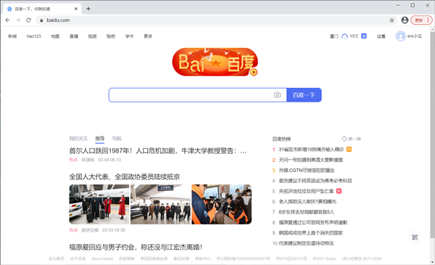Open the 设置 settings menu
This screenshot has width=435, height=265.
(381, 36)
